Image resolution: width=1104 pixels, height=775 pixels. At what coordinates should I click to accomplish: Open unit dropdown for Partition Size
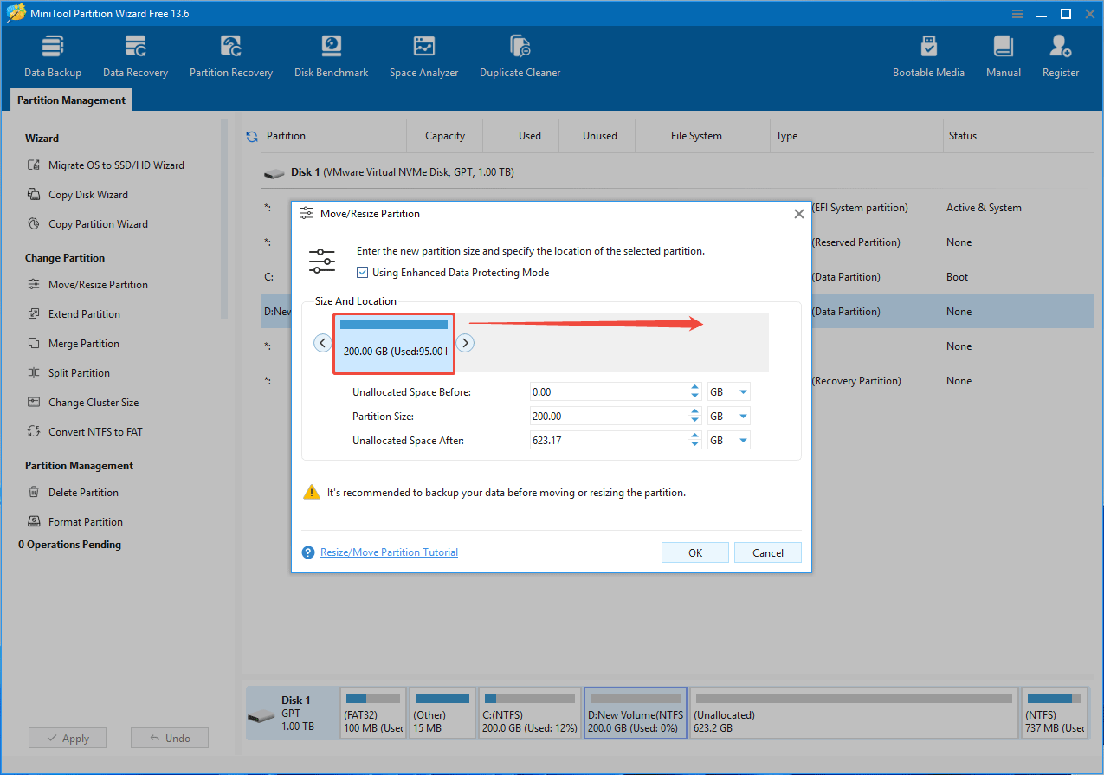click(729, 417)
